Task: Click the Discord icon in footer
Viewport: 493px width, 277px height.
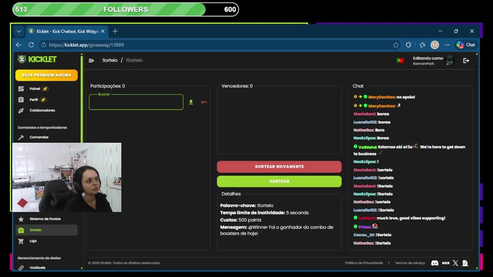Action: (434, 263)
